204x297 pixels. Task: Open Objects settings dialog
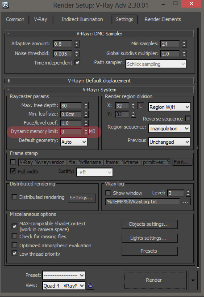click(x=149, y=224)
